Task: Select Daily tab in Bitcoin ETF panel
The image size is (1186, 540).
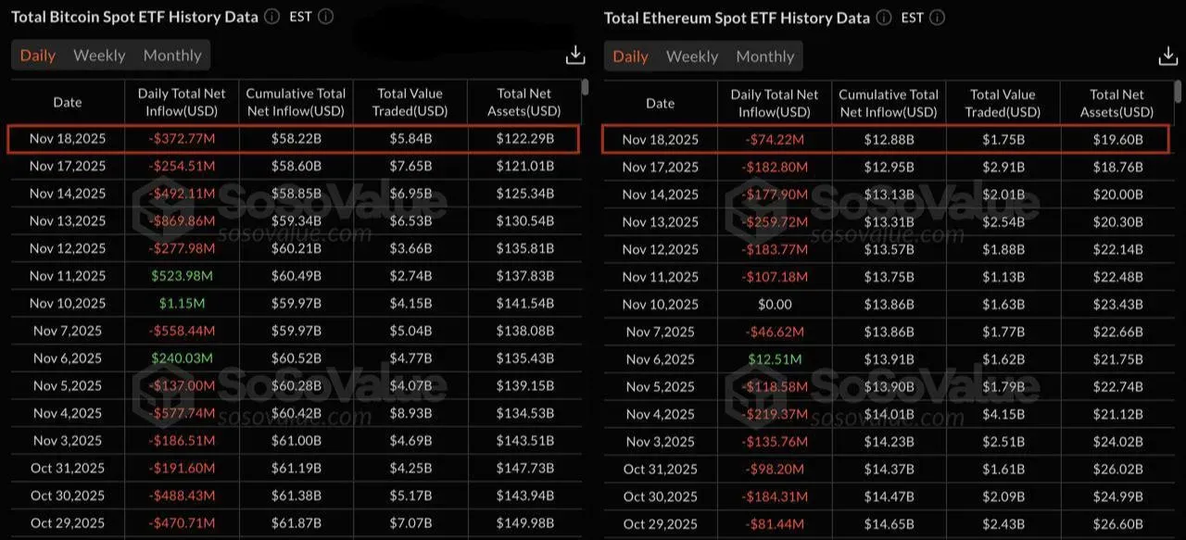Action: click(38, 56)
